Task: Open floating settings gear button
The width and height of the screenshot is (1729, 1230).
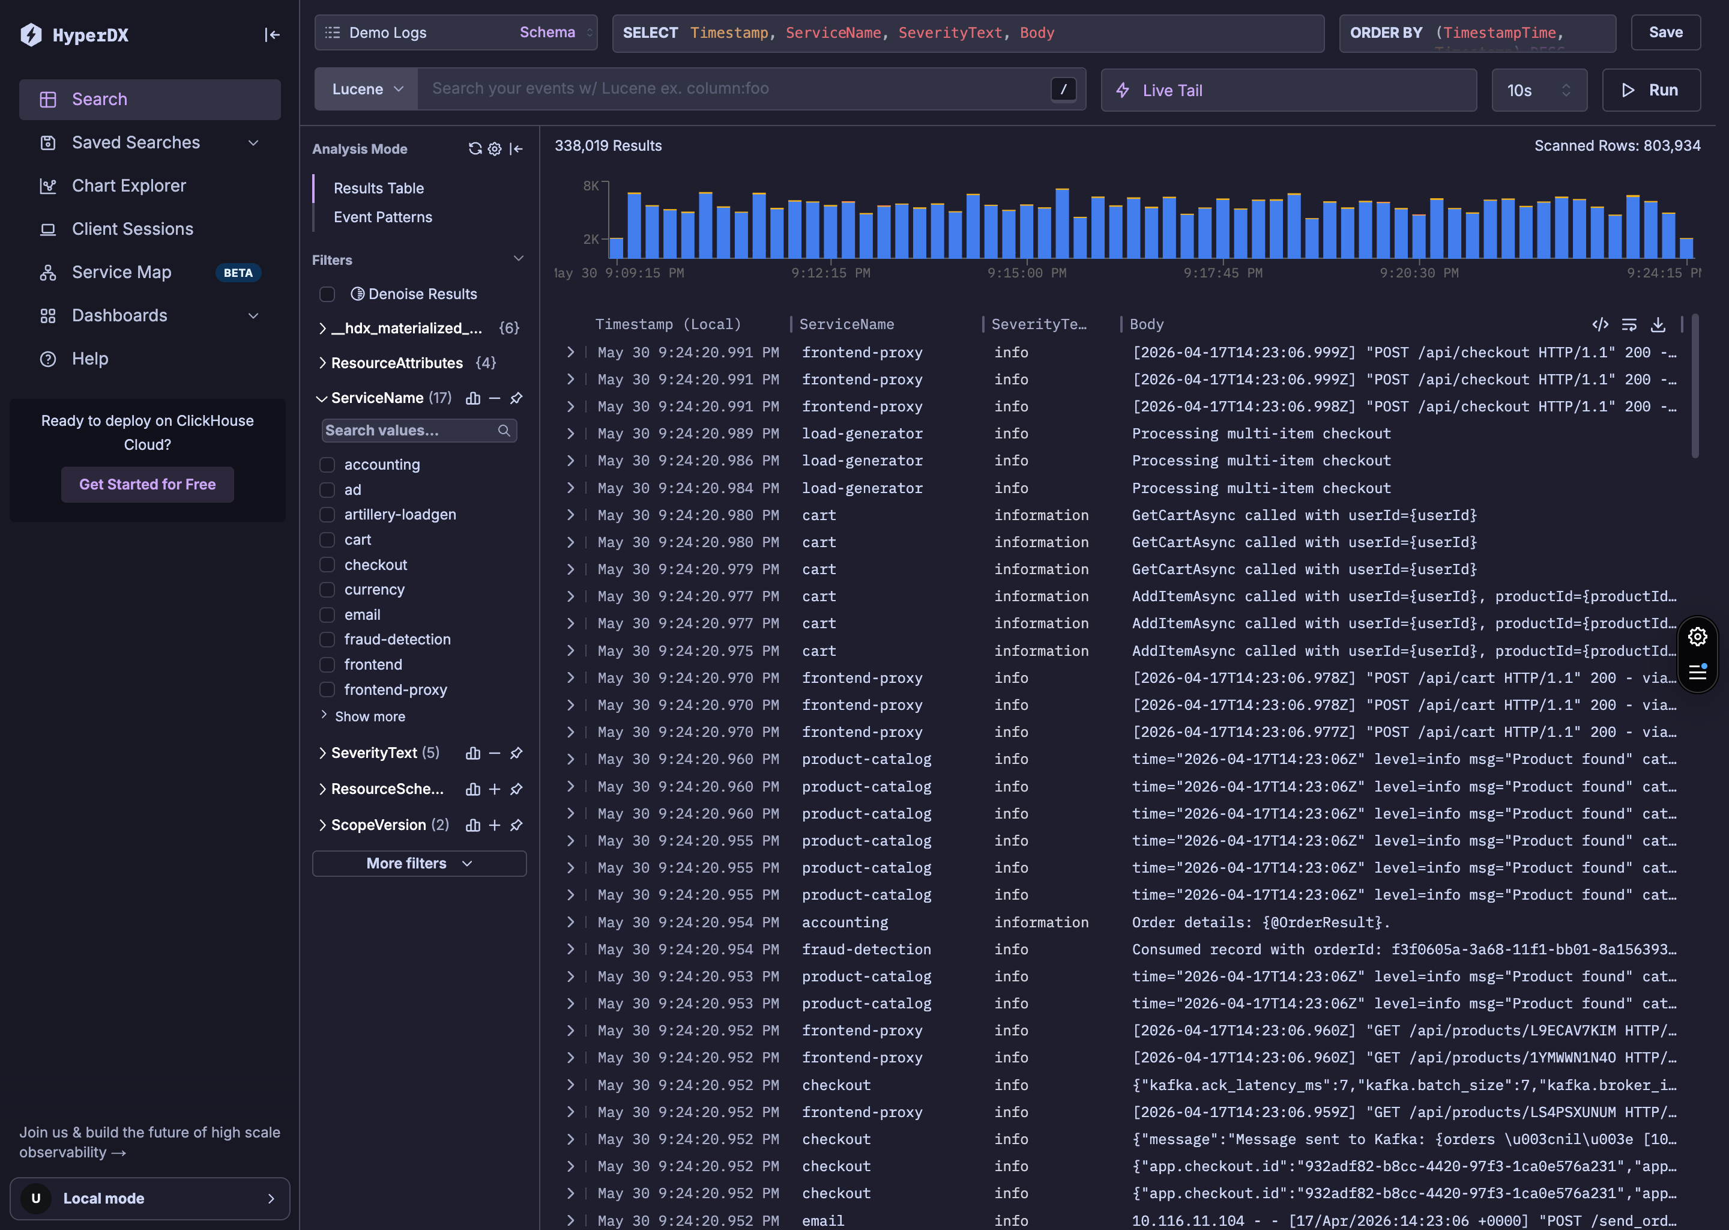Action: point(1697,637)
